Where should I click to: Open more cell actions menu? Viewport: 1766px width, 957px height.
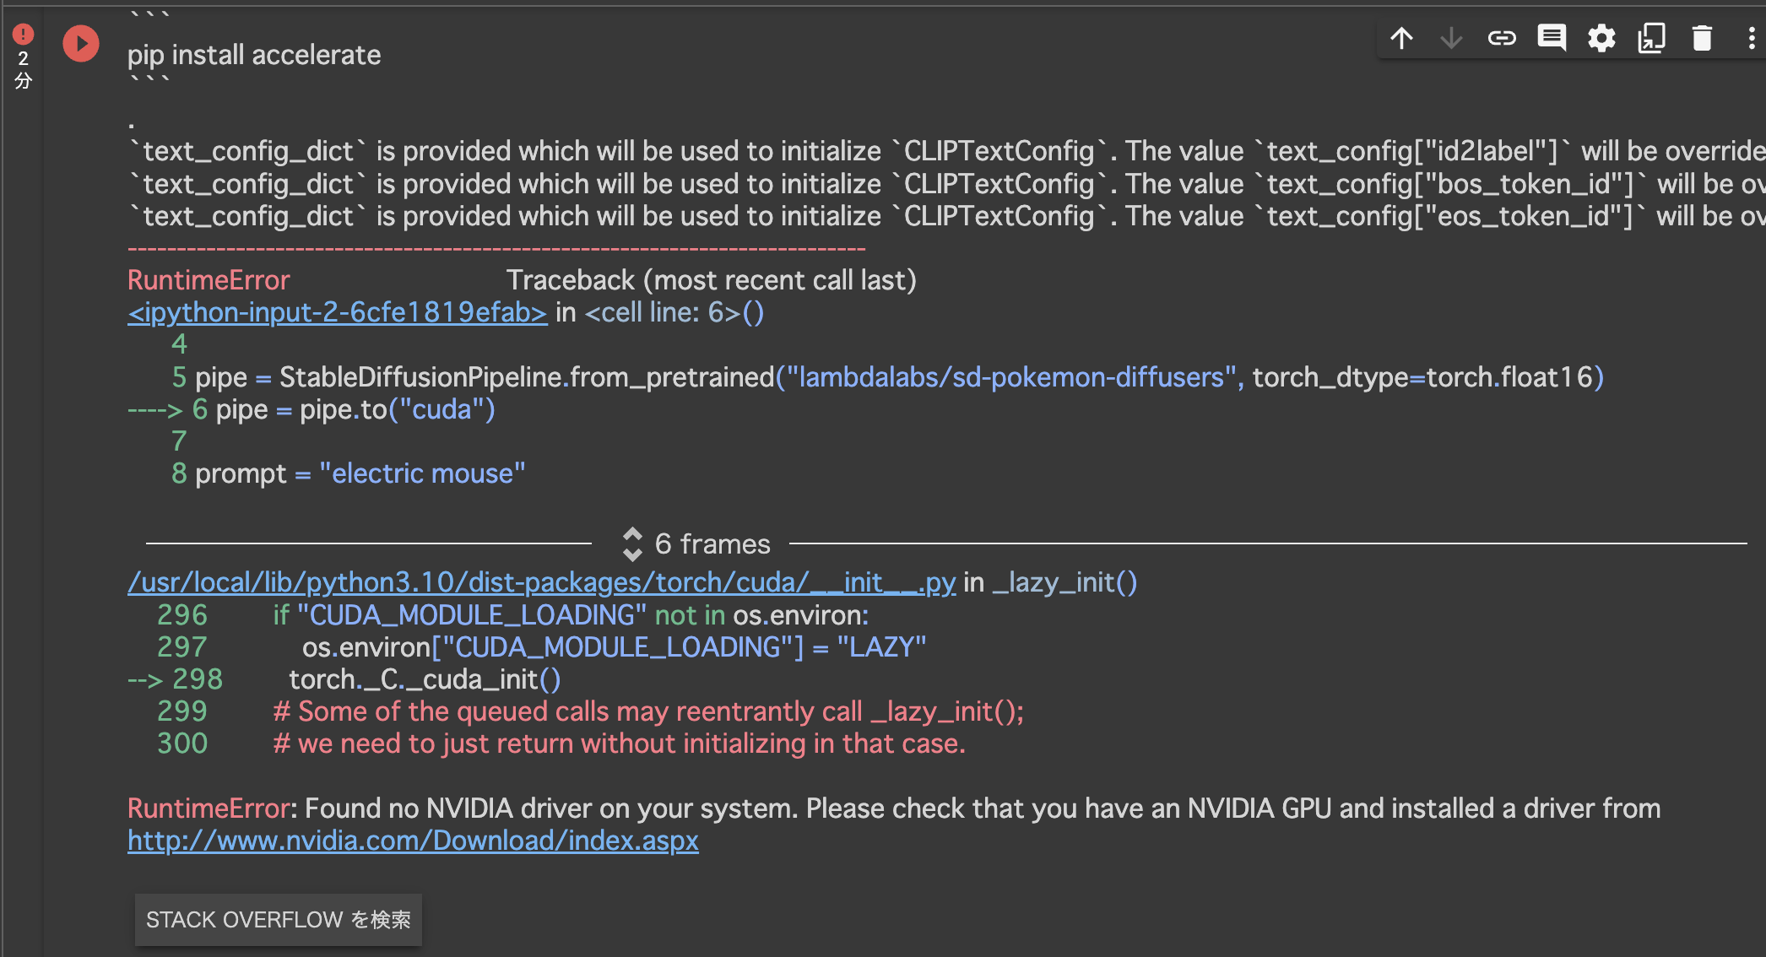pos(1751,38)
